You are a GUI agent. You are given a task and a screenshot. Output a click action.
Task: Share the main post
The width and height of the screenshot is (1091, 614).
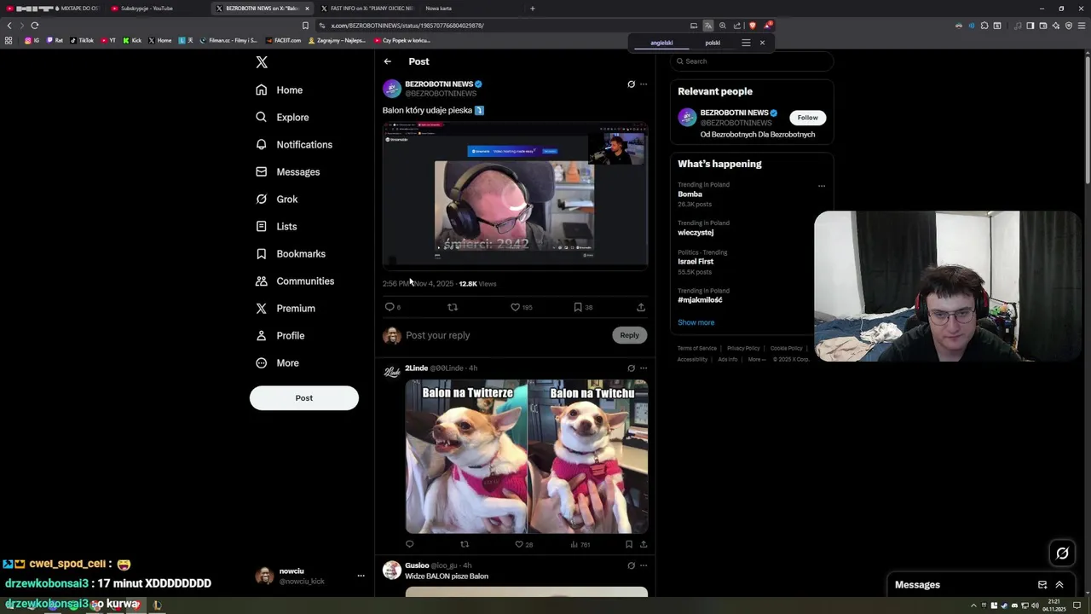coord(641,307)
